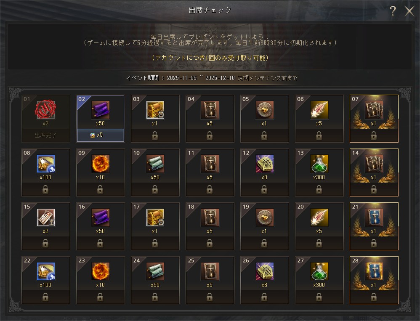Select the teal cloth roll on day 10
The image size is (420, 321).
[155, 164]
